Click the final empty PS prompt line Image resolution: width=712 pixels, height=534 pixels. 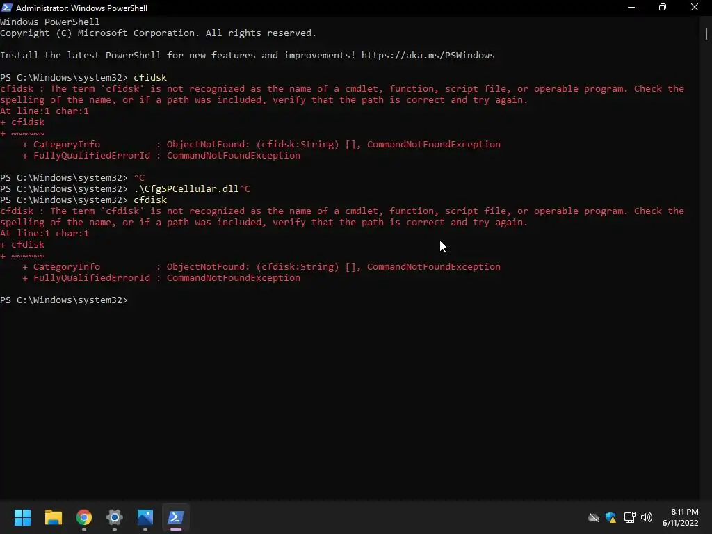pos(64,300)
